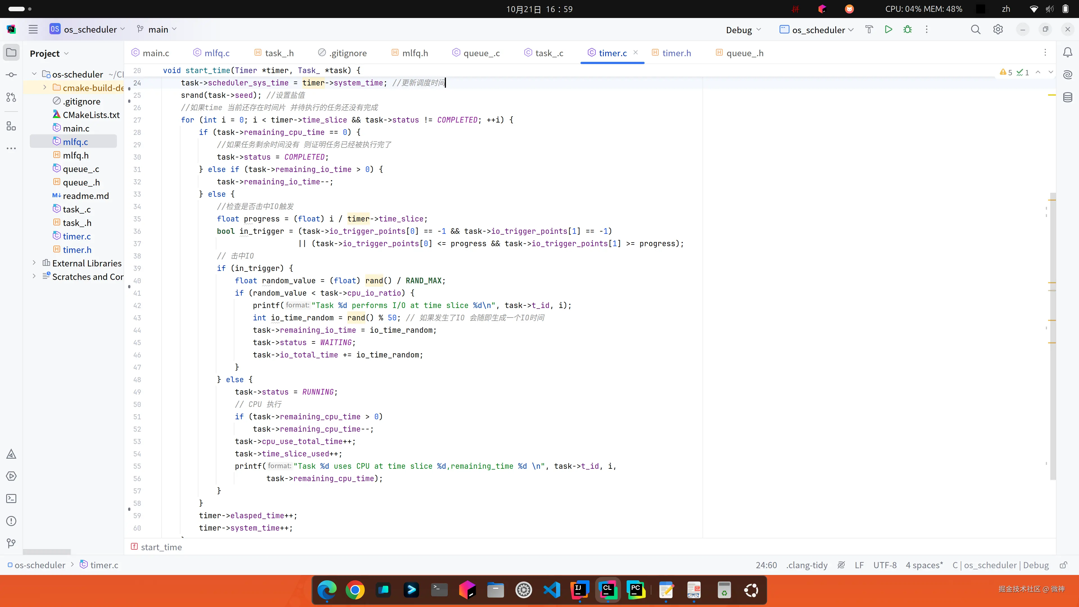Open the Notifications bell panel
The width and height of the screenshot is (1079, 607).
pyautogui.click(x=1068, y=52)
